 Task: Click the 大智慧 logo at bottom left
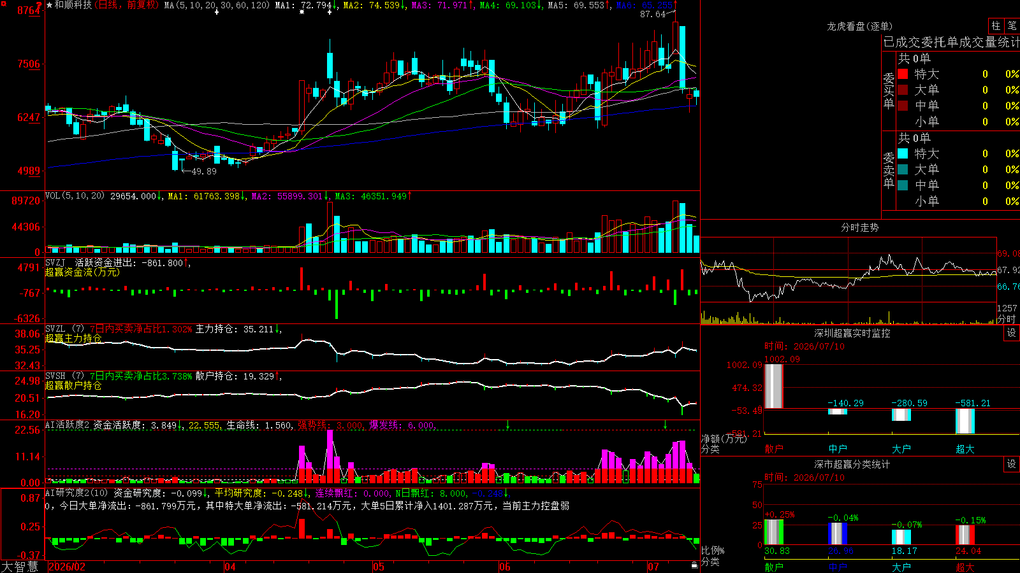point(20,567)
